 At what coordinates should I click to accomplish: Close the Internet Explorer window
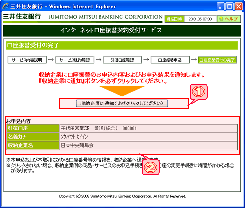(x=238, y=7)
